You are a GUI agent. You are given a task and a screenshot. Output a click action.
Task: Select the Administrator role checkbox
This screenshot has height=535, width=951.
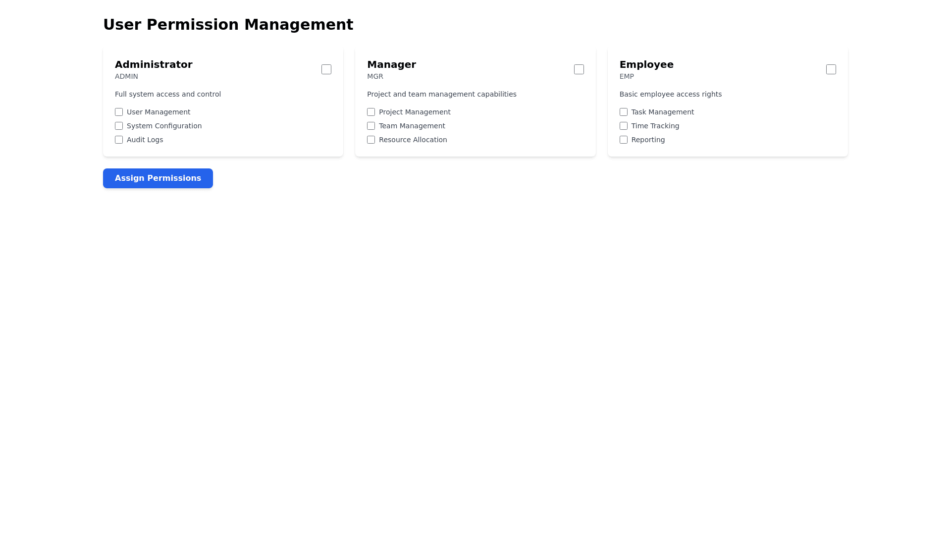(x=326, y=69)
